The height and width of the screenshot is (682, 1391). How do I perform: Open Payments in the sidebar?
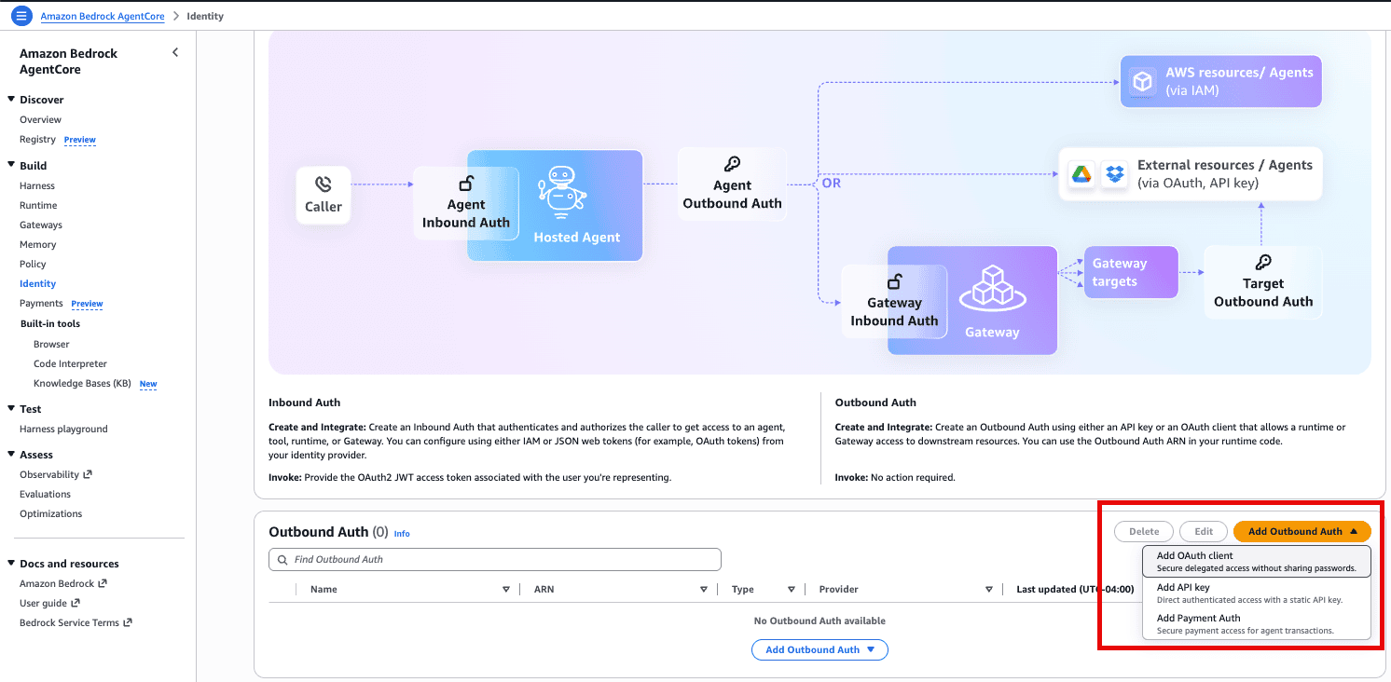[x=41, y=304]
